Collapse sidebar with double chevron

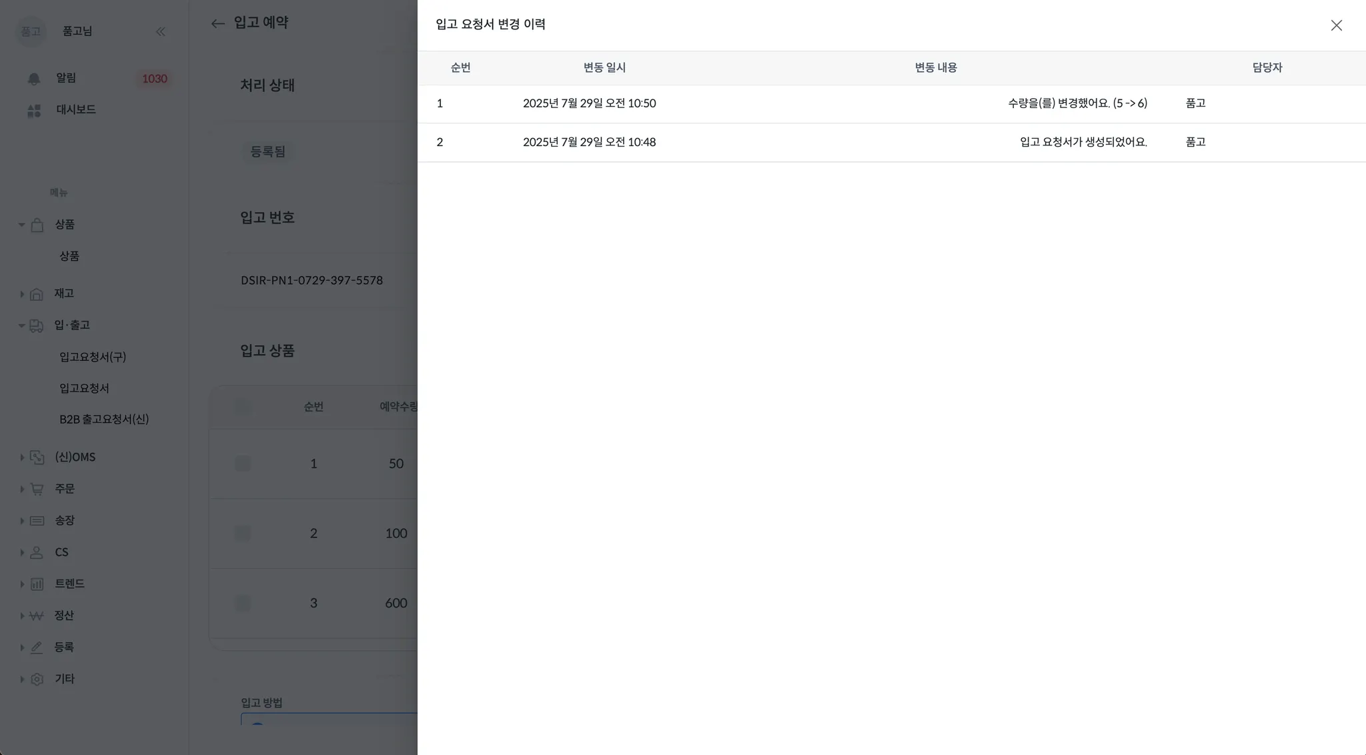[160, 31]
